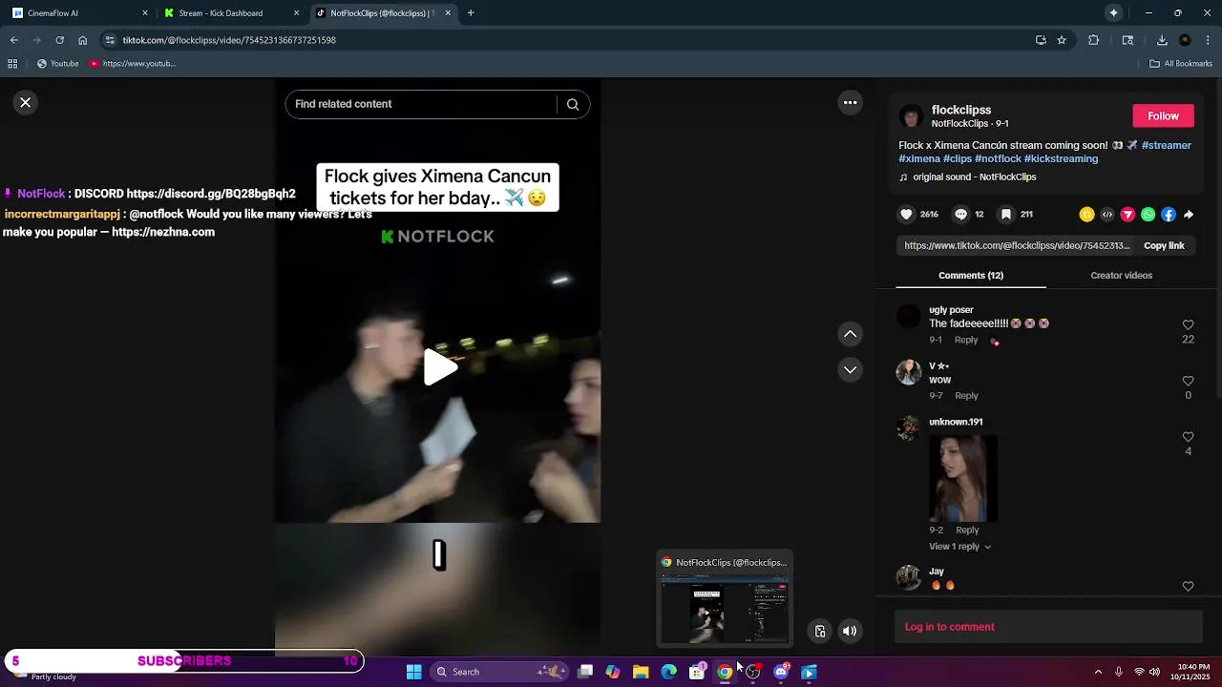Share the video to Facebook
The image size is (1222, 687).
[x=1169, y=215]
